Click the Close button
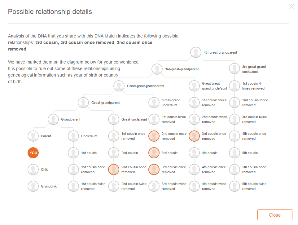The image size is (298, 225). click(275, 215)
